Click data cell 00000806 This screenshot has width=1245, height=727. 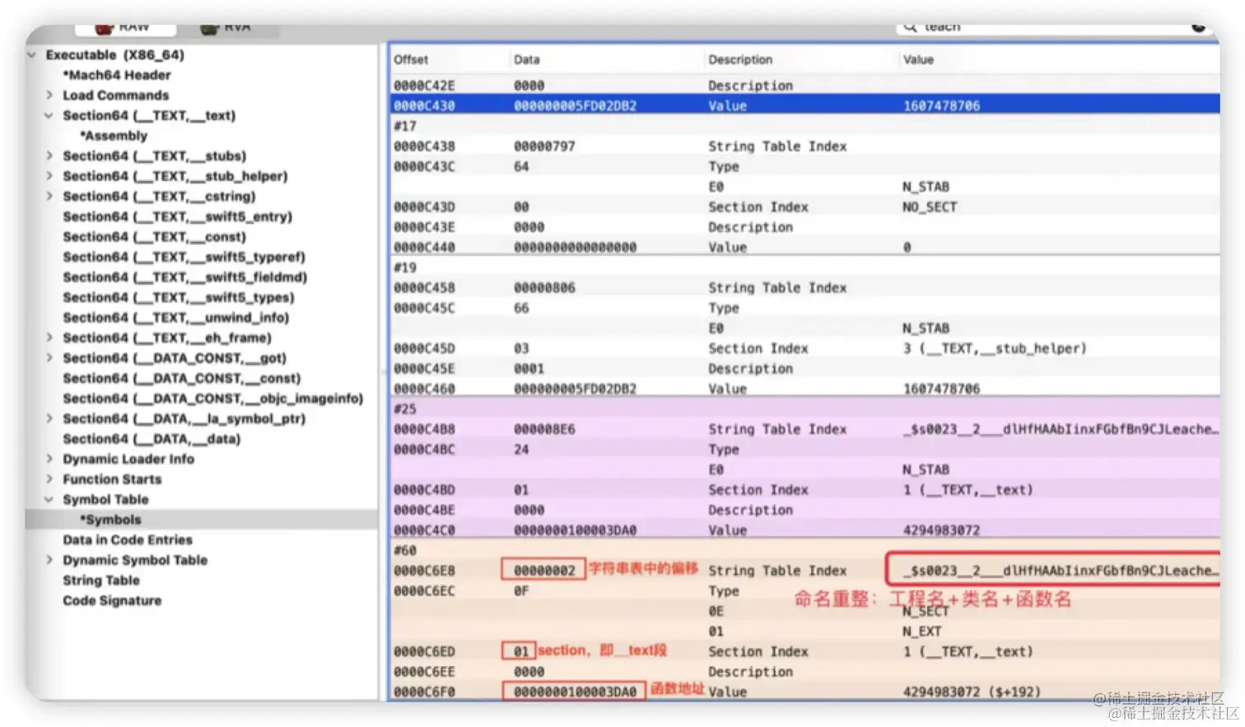tap(544, 288)
